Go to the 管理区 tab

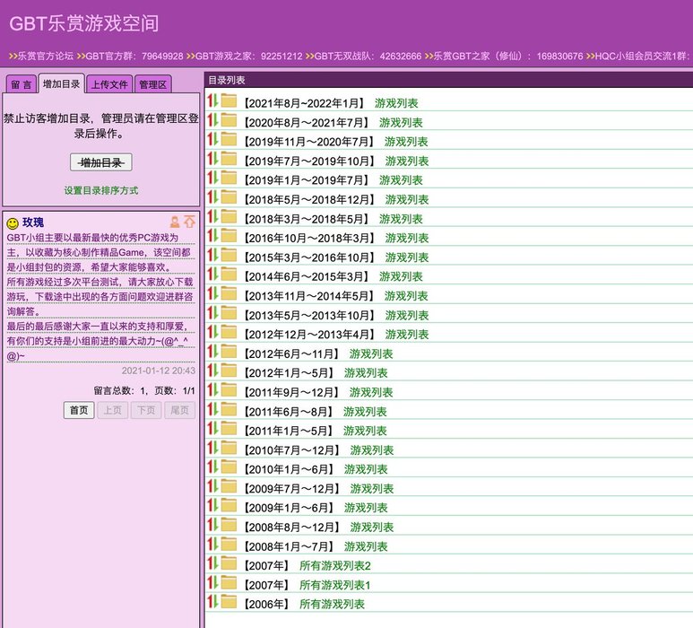coord(152,85)
